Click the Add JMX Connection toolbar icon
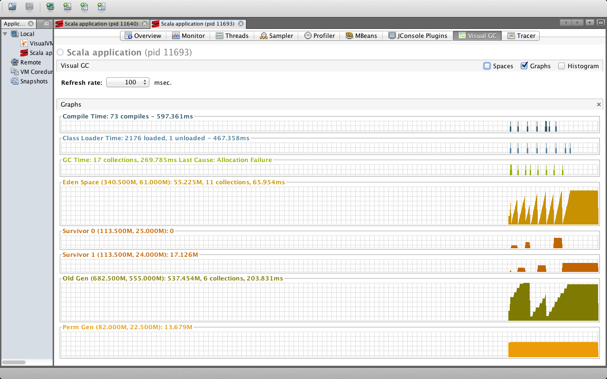Viewport: 607px width, 379px height. 67,7
